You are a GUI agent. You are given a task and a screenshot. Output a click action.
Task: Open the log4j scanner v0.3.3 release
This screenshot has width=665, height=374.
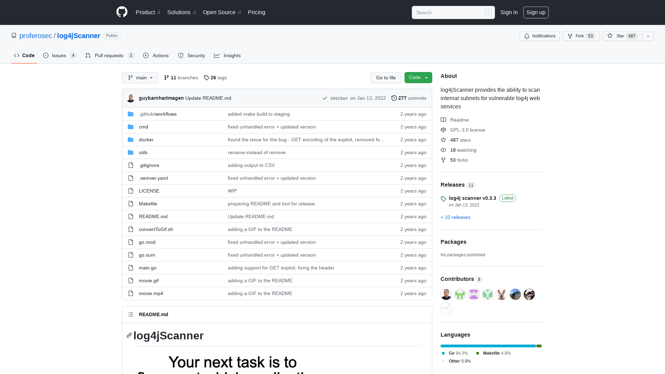472,198
